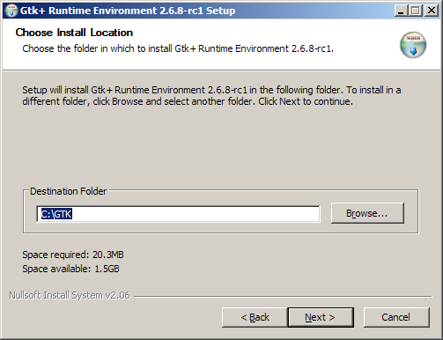Image resolution: width=443 pixels, height=340 pixels.
Task: Click the 'Destination Folder' group label
Action: coord(68,191)
